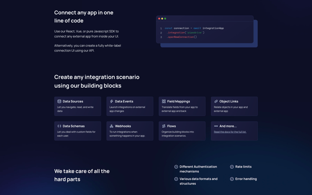
Task: Select the Webhooks card title
Action: point(123,126)
